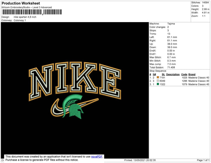Click the Zoom value '1:1'
Viewport: 211px width, 163px height.
pyautogui.click(x=204, y=16)
